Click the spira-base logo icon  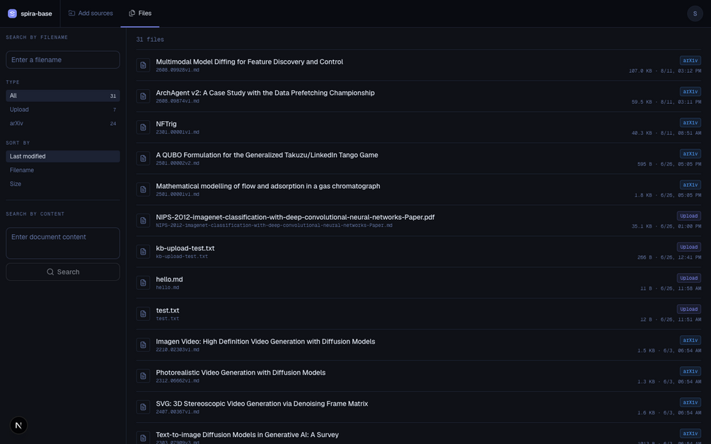(x=12, y=13)
